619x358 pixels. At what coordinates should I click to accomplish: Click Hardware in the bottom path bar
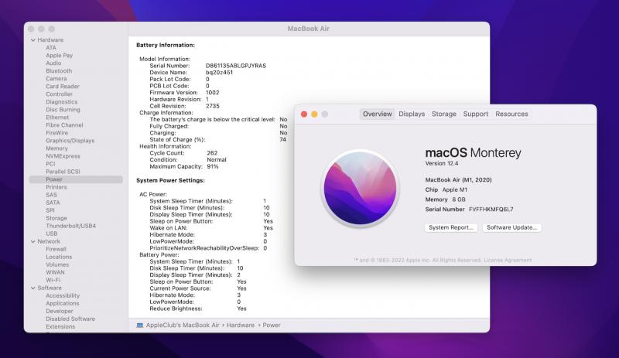(241, 326)
